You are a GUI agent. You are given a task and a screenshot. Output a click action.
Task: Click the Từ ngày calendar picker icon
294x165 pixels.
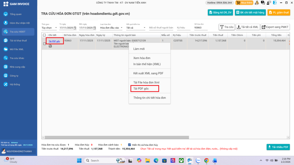75,28
